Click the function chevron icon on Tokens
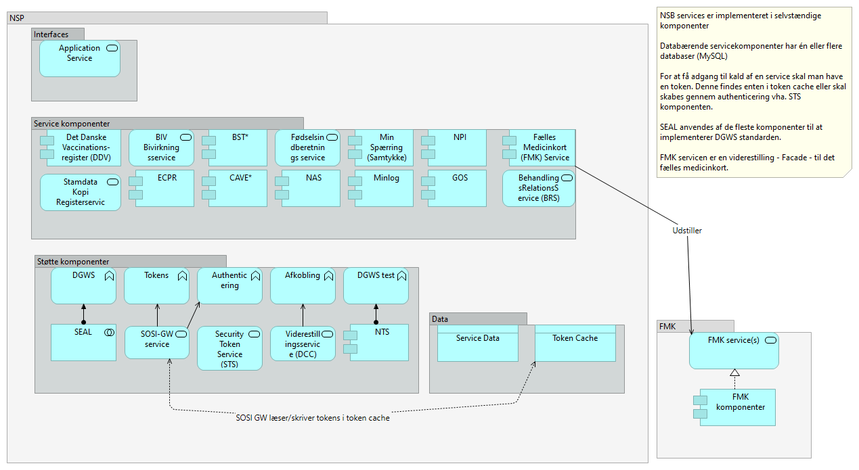Viewport: 859px width, 470px height. click(x=181, y=276)
